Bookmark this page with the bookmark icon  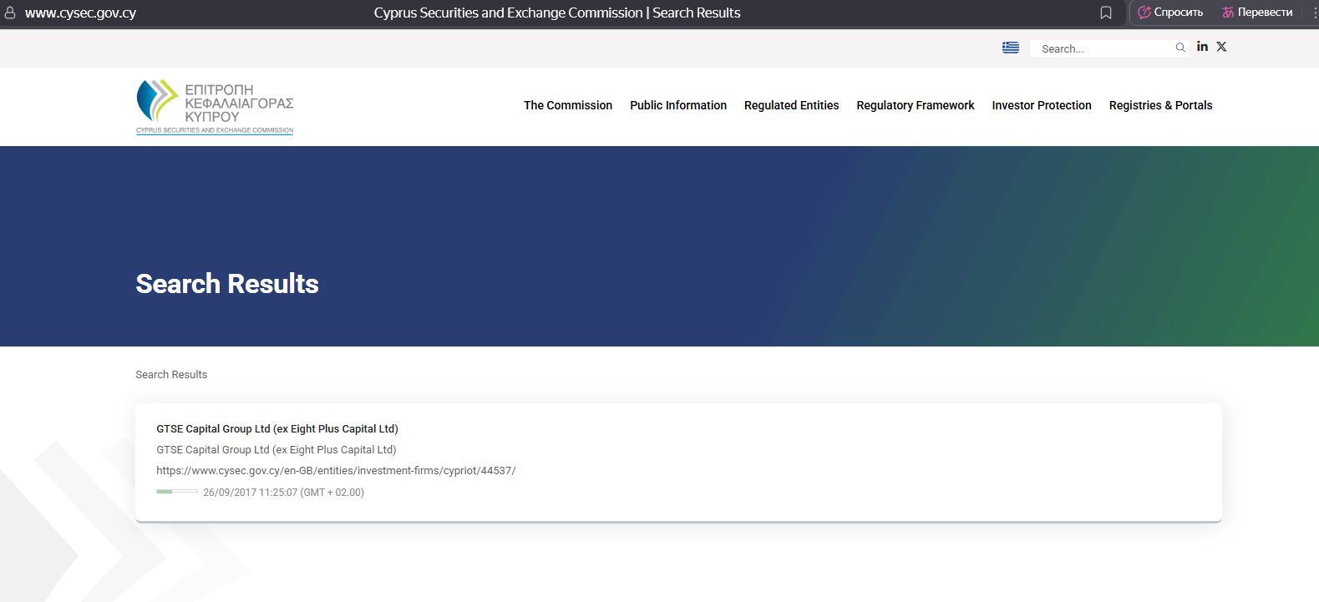coord(1106,13)
